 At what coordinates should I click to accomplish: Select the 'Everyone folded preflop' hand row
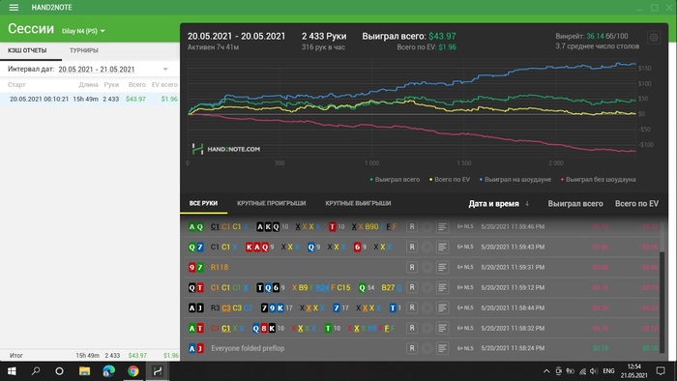(x=421, y=348)
